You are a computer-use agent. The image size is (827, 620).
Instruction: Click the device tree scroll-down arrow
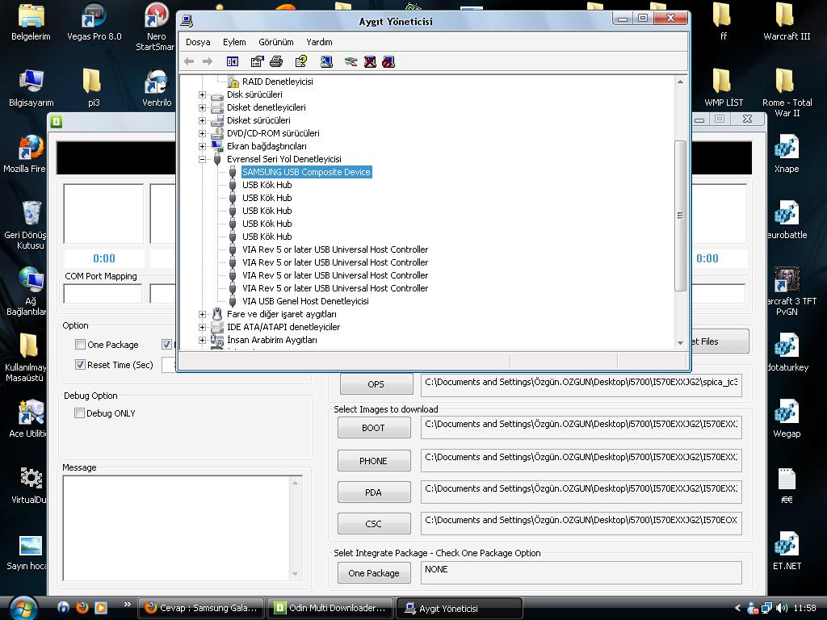[680, 342]
